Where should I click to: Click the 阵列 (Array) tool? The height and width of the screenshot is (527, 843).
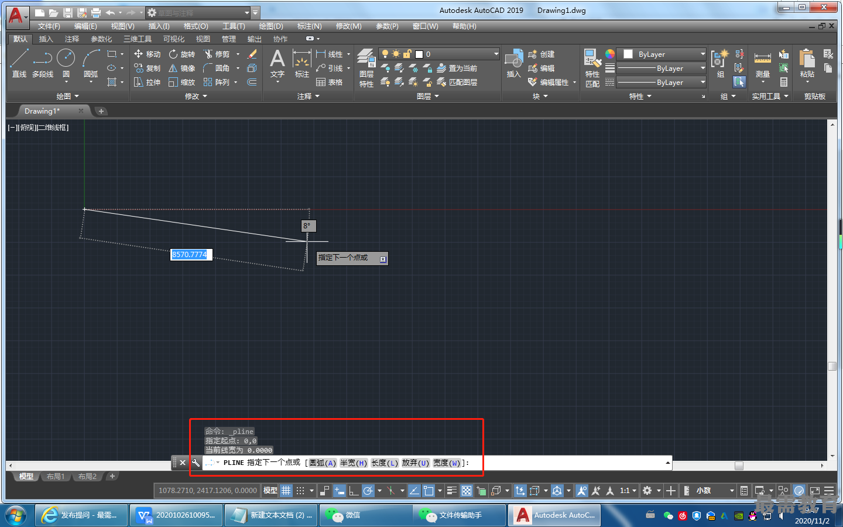pos(217,82)
